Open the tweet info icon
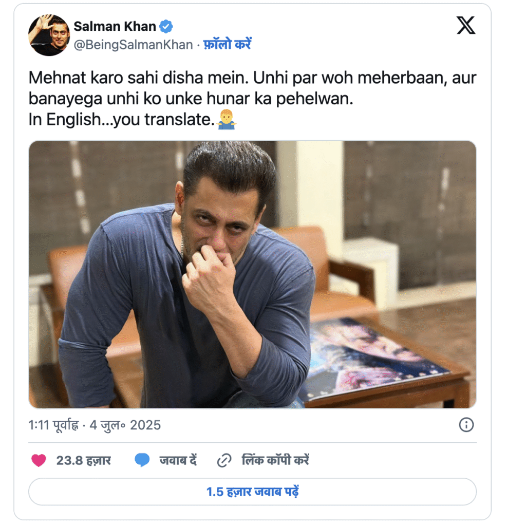The image size is (526, 526). [466, 425]
